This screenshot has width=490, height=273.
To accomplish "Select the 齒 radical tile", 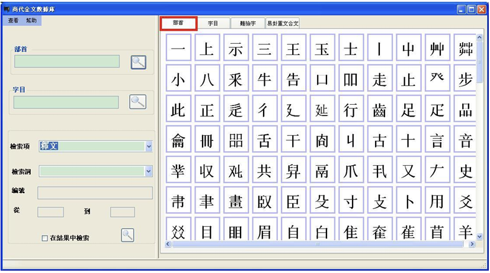I will point(380,109).
